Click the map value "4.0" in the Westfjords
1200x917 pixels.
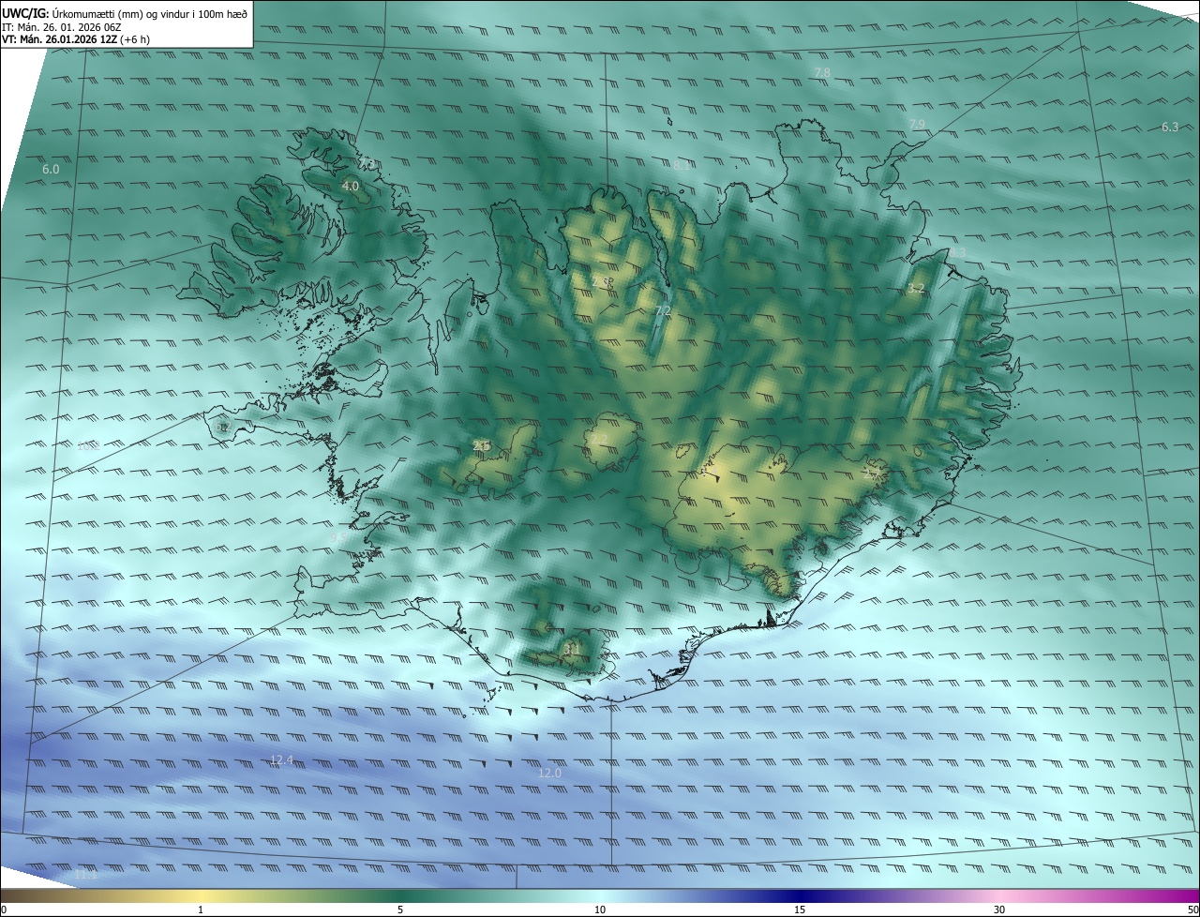tap(350, 187)
